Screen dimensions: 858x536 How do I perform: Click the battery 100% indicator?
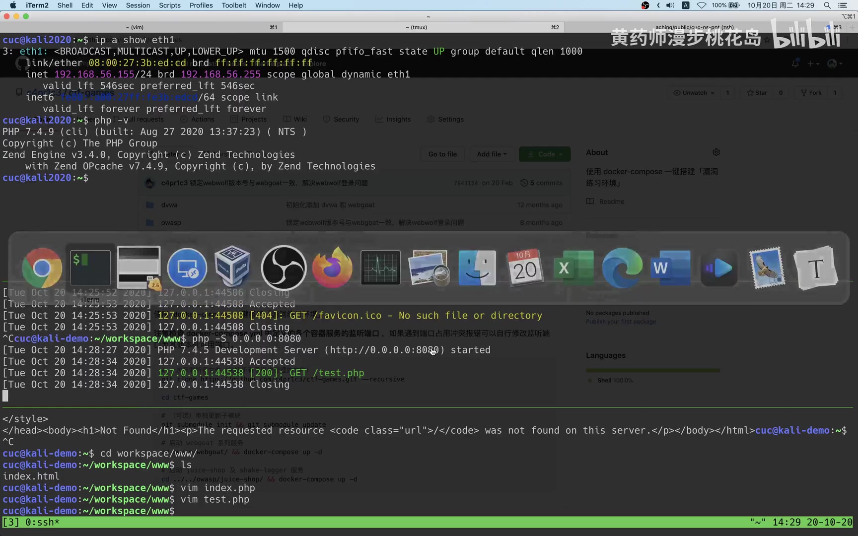725,5
